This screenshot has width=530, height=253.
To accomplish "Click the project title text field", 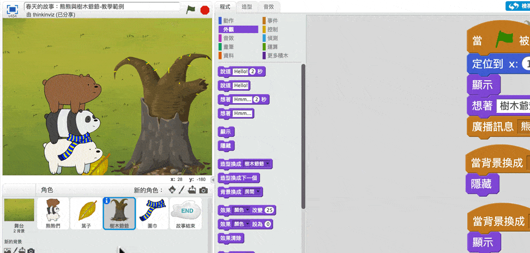I will pos(103,7).
